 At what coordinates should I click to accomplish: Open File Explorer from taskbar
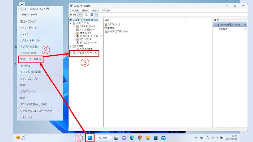pyautogui.click(x=148, y=138)
